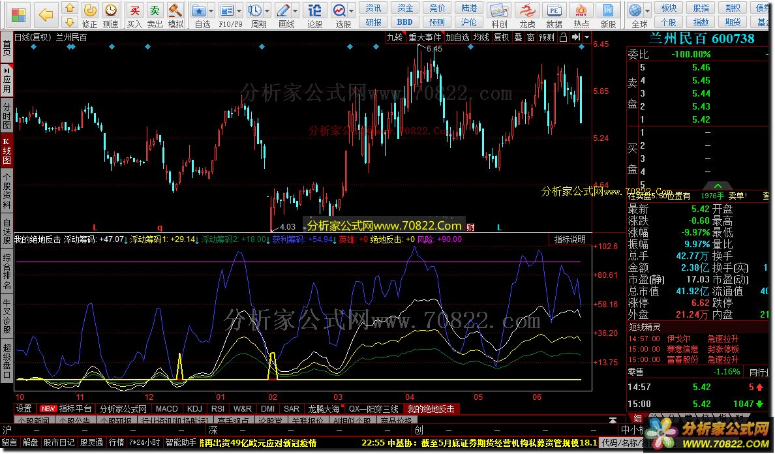
Task: Expand the green chevron under the order book
Action: tap(718, 187)
